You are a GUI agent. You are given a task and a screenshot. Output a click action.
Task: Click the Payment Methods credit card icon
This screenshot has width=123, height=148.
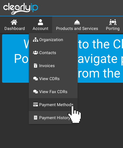[x=36, y=105]
